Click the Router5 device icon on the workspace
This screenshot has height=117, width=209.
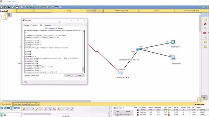click(121, 73)
